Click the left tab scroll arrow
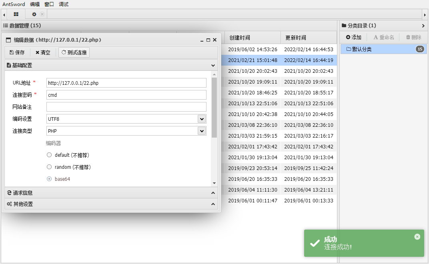Viewport: 429px width, 264px height. [4, 15]
